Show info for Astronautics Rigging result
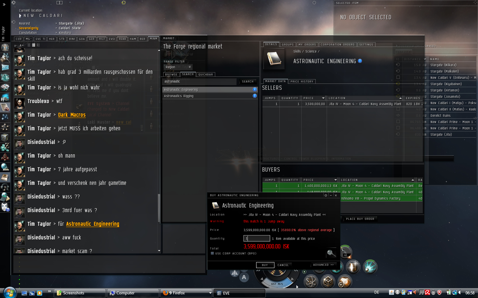Screen dimensions: 478x298 point(255,96)
